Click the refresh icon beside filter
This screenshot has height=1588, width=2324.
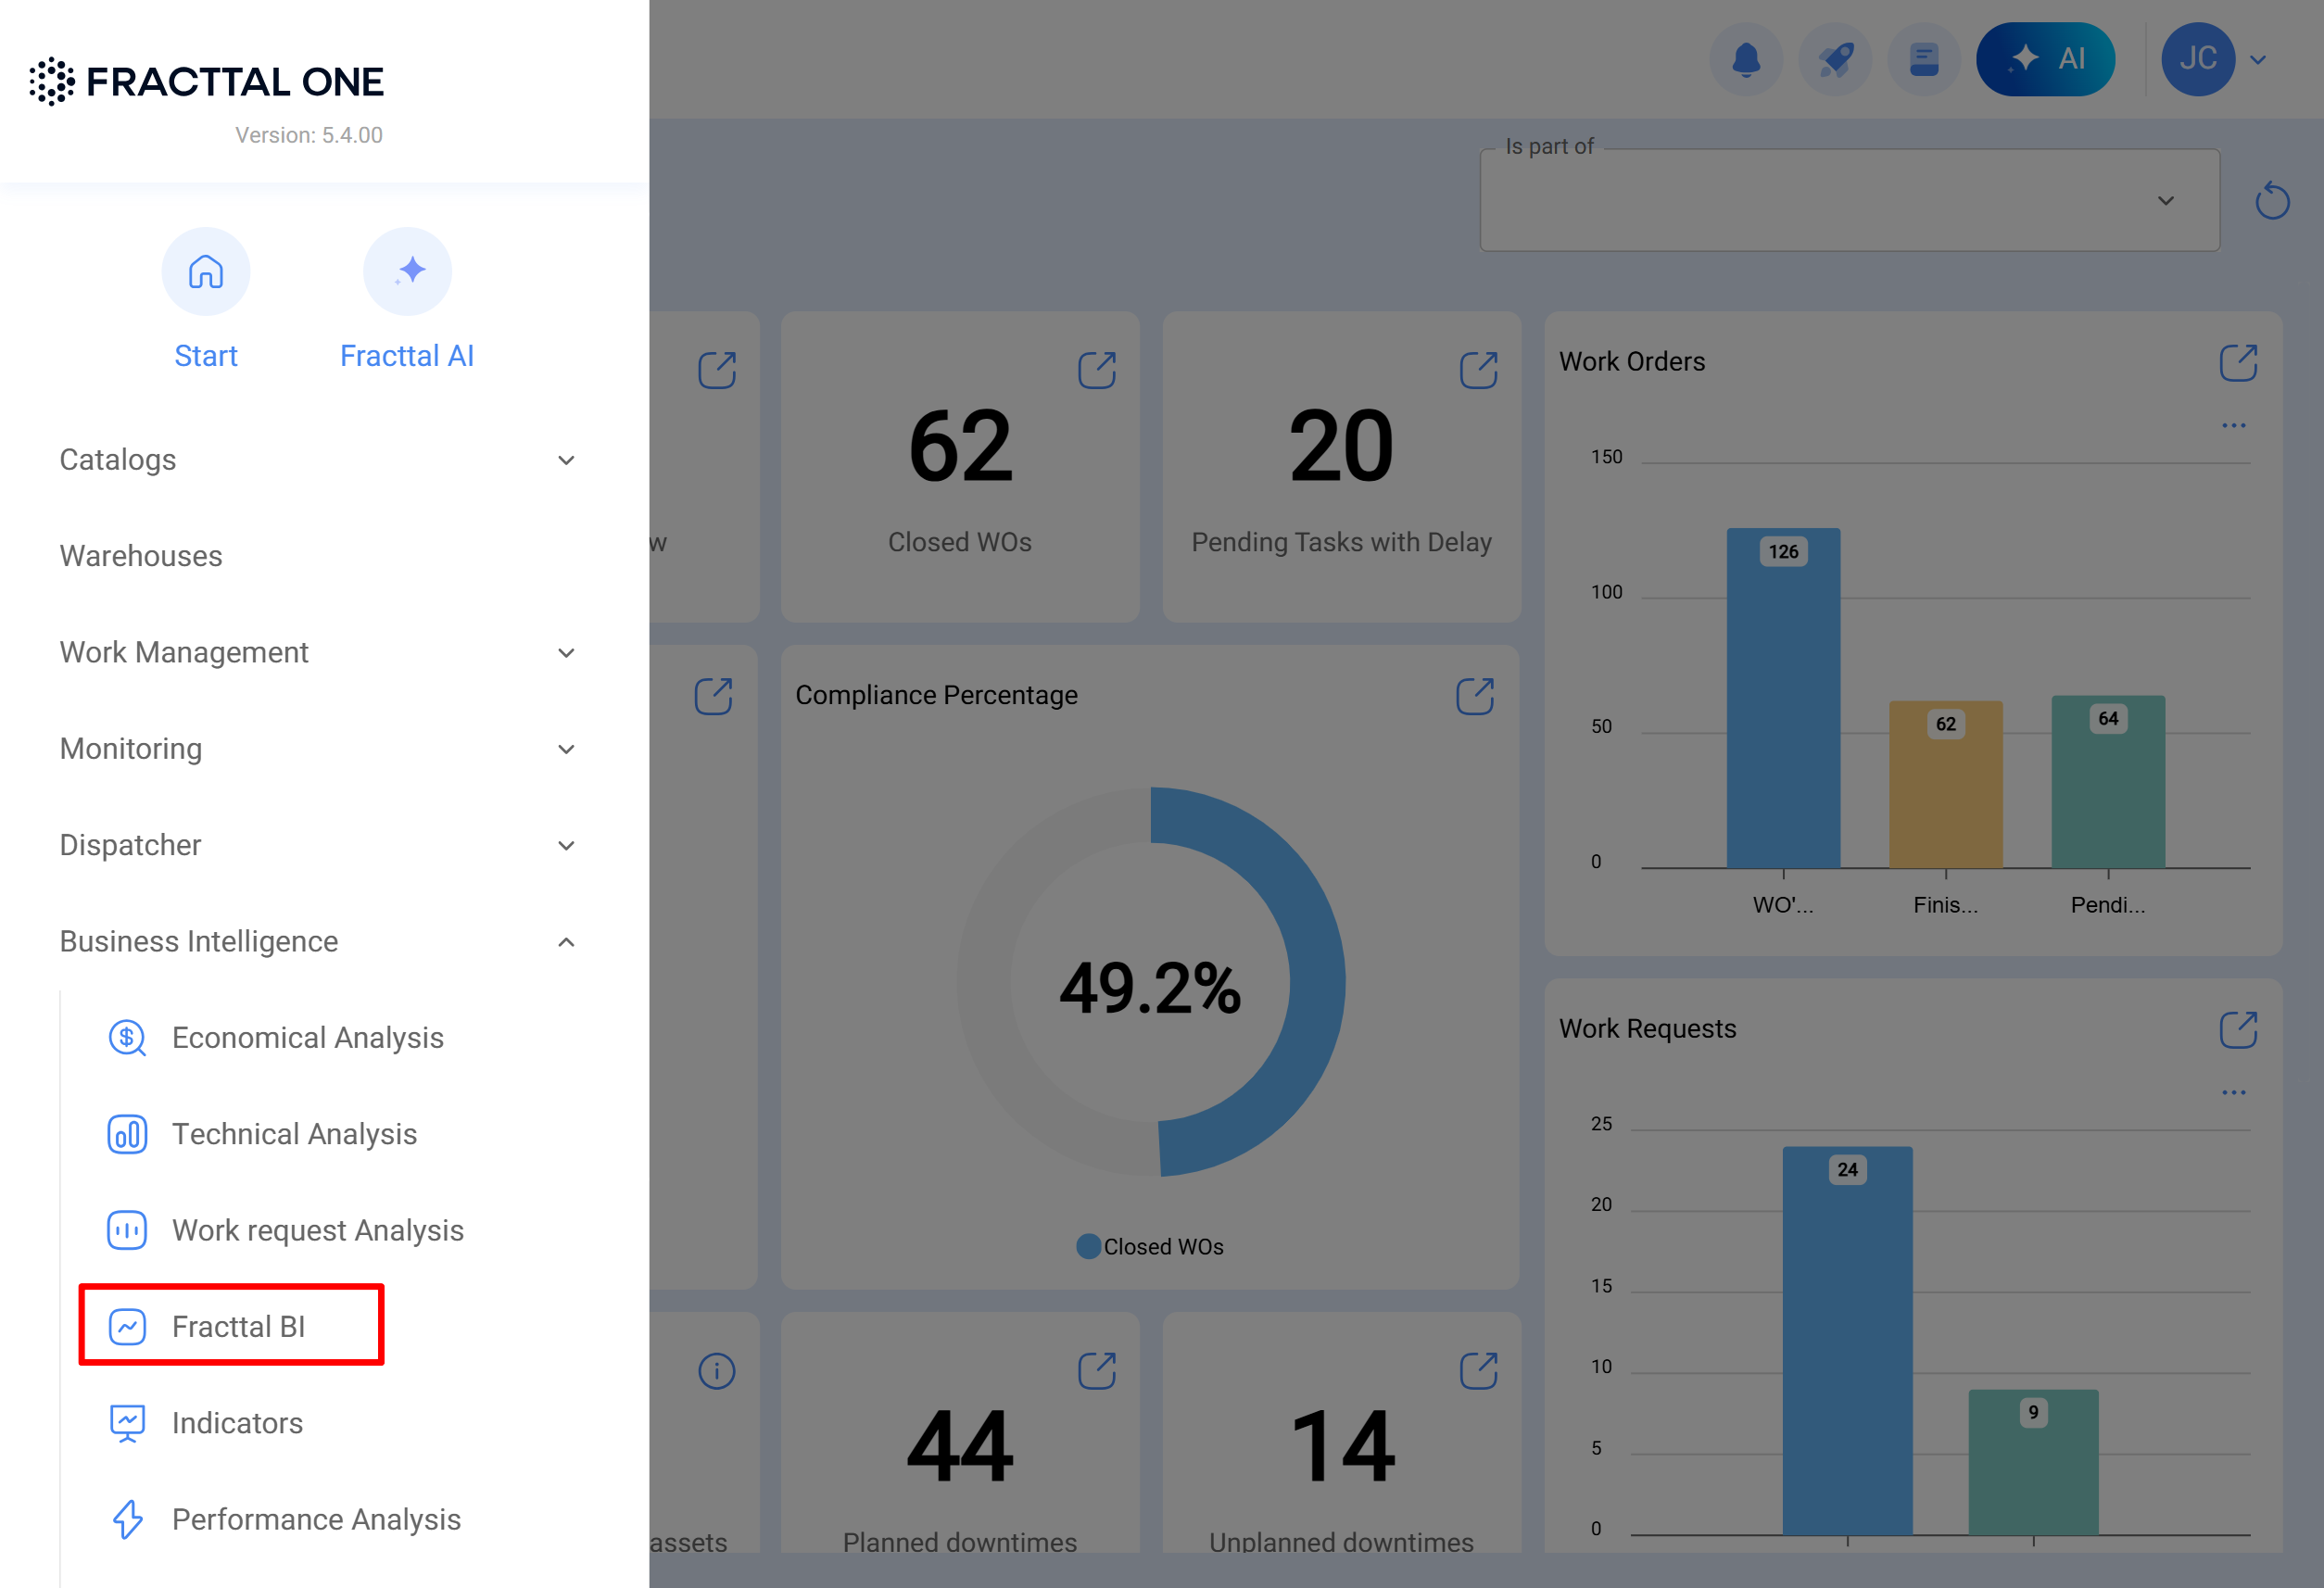(x=2272, y=201)
